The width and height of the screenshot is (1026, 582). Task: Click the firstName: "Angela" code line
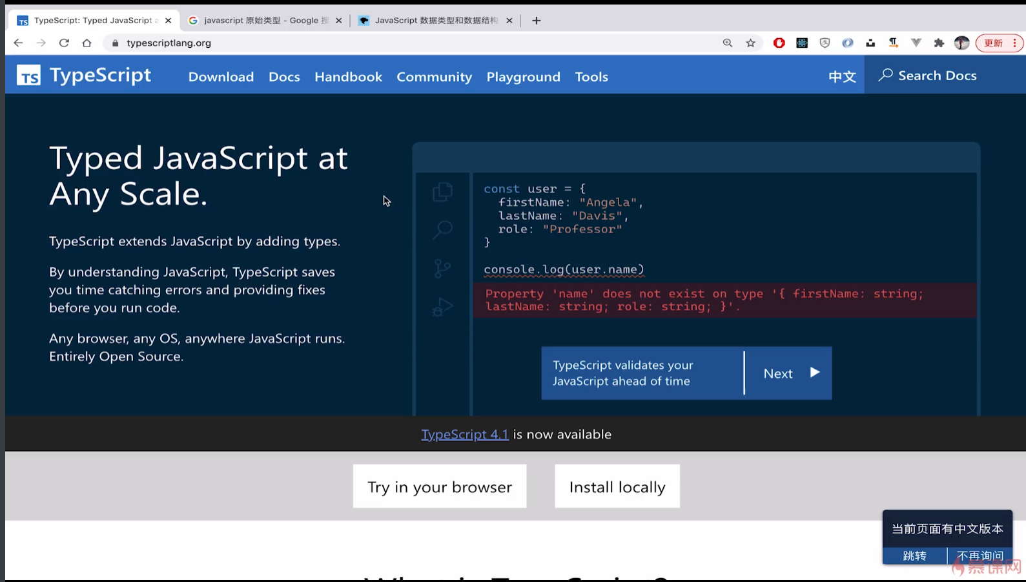(571, 202)
